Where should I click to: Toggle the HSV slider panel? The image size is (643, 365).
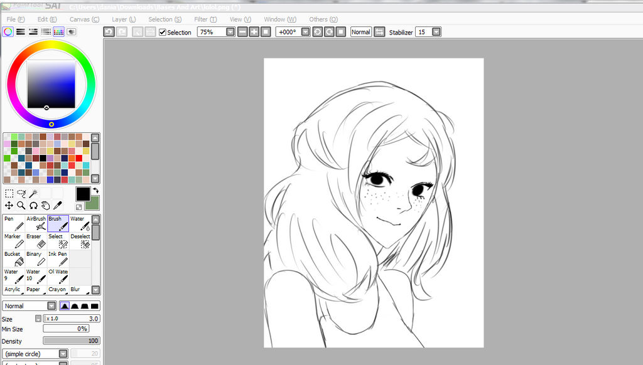point(33,31)
